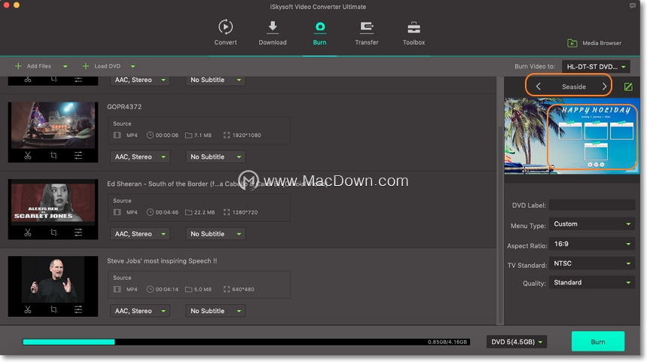Open the topmost partially visible subtitle dropdown

215,80
